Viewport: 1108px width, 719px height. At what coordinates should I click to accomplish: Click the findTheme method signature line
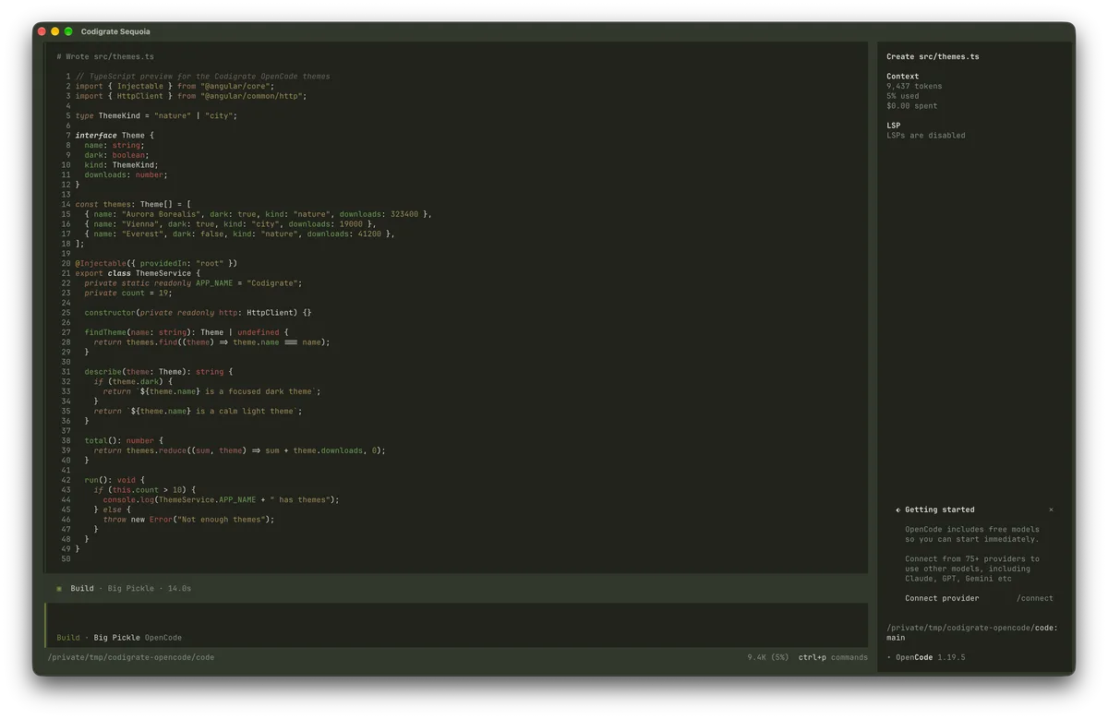click(x=187, y=332)
